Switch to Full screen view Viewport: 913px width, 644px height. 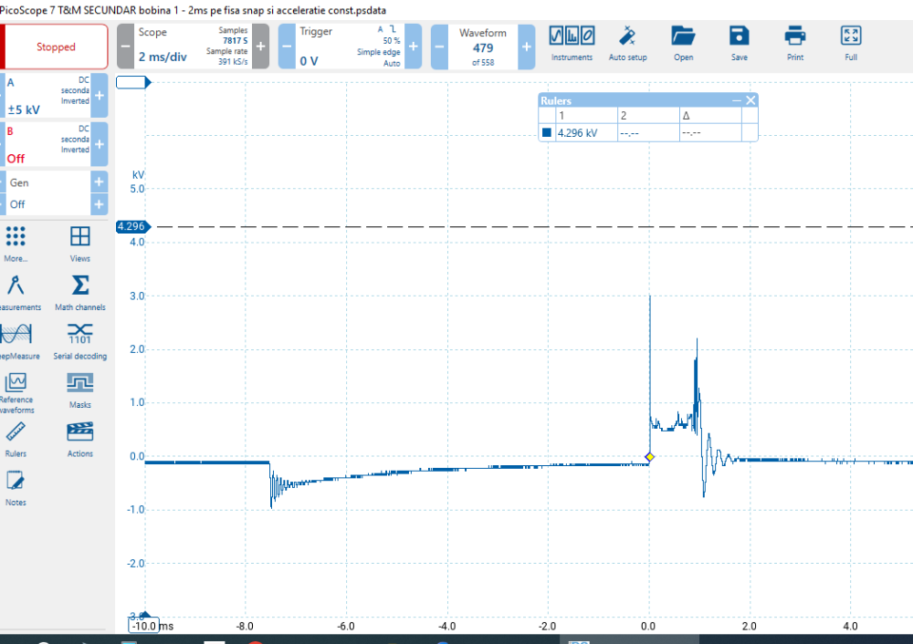coord(850,44)
